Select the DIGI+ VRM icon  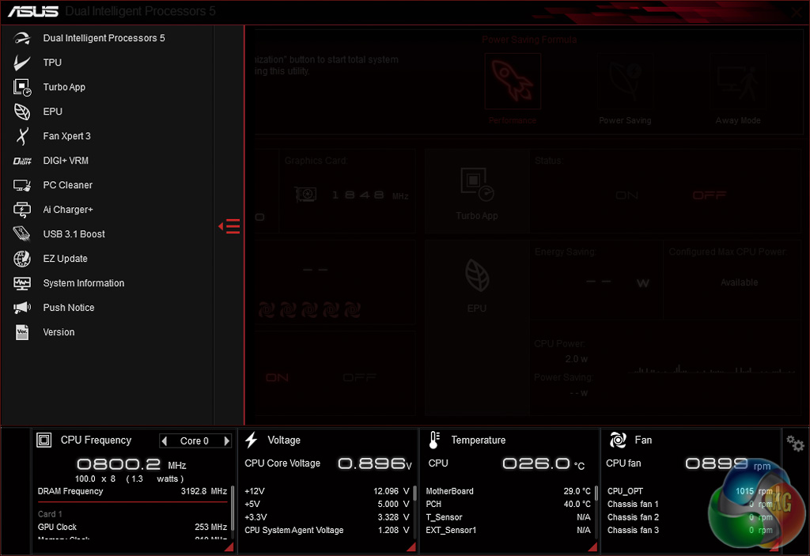pyautogui.click(x=21, y=161)
